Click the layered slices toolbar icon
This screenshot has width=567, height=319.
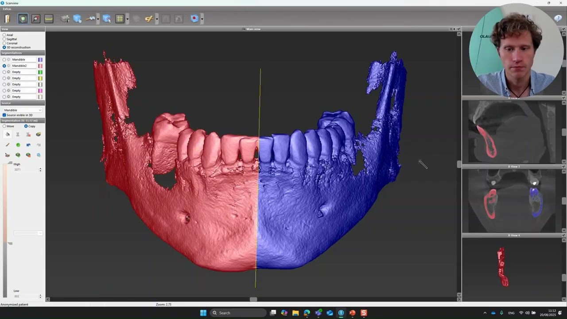tap(65, 19)
